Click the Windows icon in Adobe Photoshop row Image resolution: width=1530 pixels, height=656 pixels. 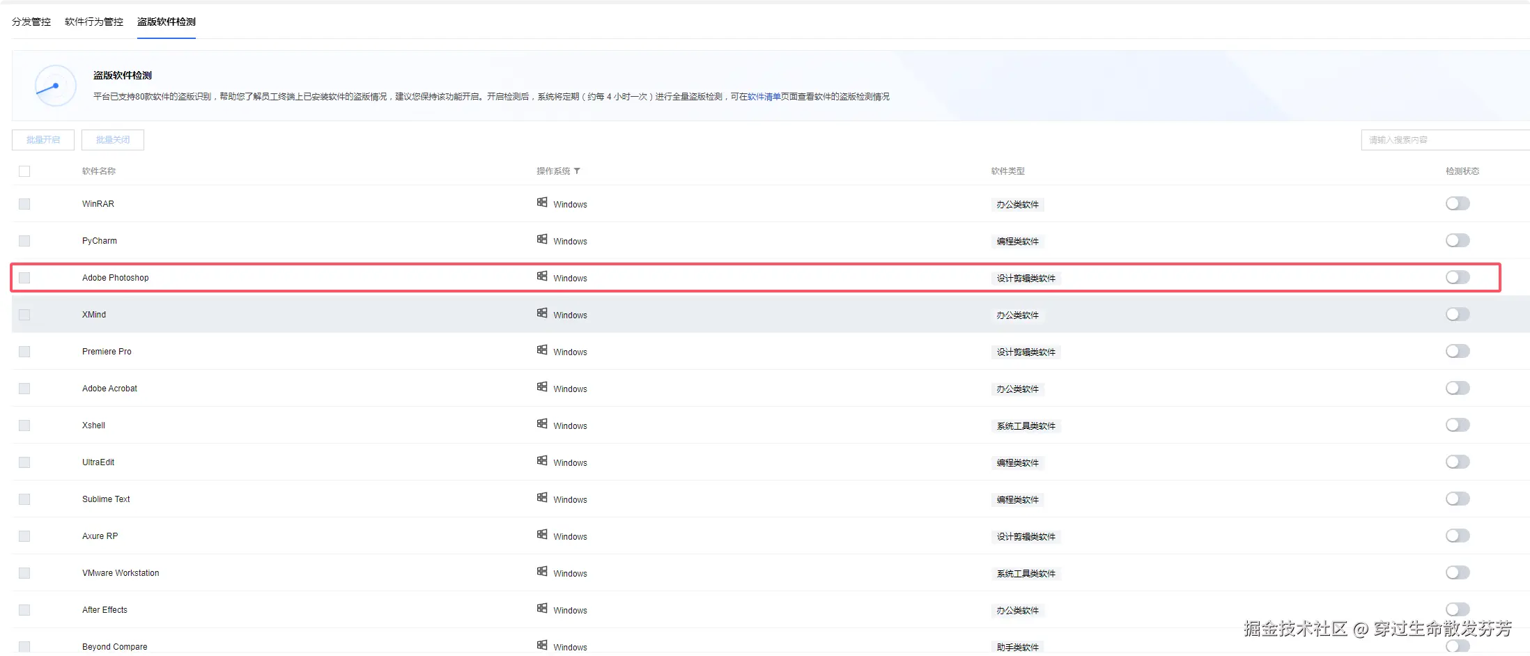[x=542, y=276]
